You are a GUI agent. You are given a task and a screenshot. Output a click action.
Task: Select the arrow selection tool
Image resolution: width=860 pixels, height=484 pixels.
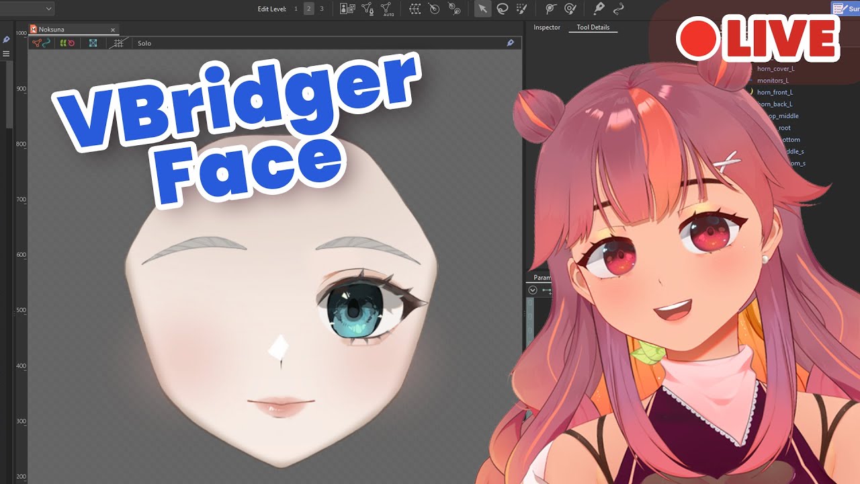tap(482, 9)
